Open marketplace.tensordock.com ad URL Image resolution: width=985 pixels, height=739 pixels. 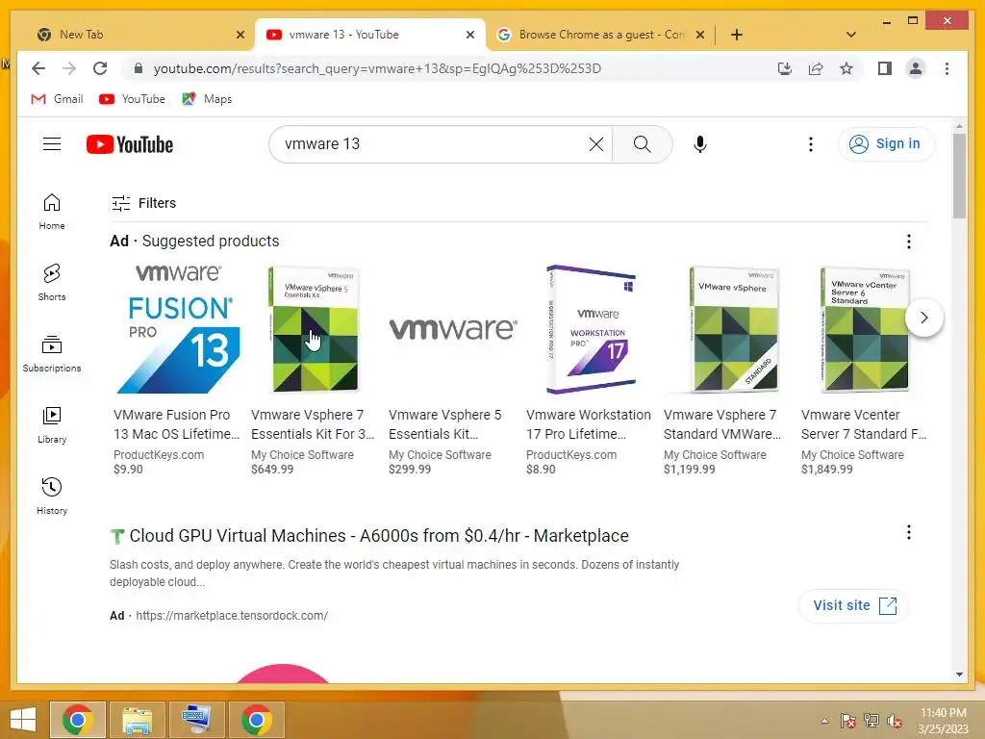[x=232, y=616]
